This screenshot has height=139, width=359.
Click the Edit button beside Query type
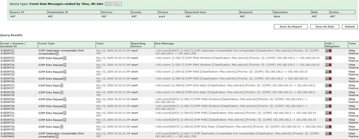108,4
